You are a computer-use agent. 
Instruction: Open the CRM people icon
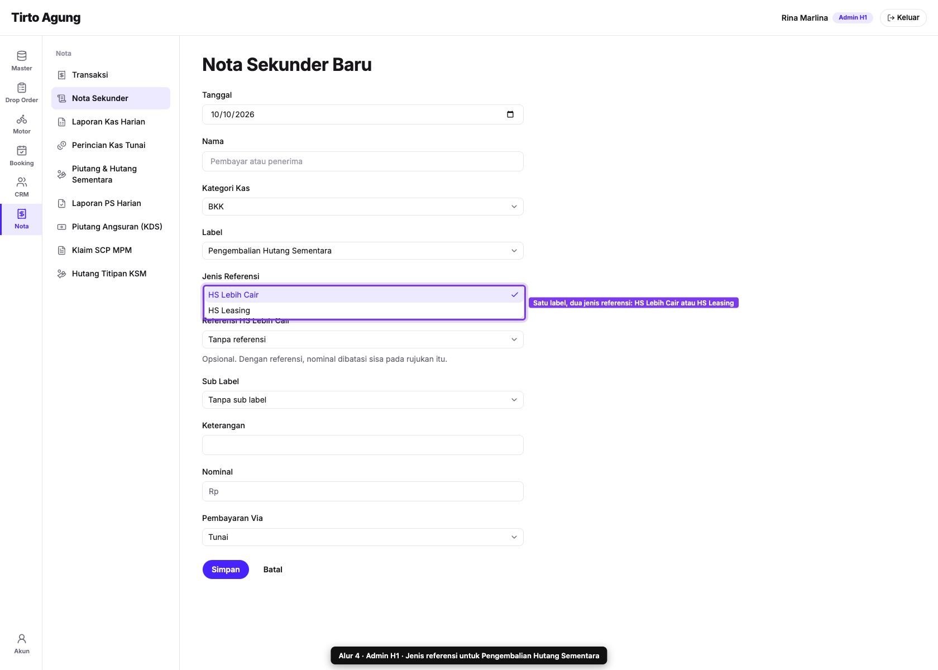click(x=22, y=182)
